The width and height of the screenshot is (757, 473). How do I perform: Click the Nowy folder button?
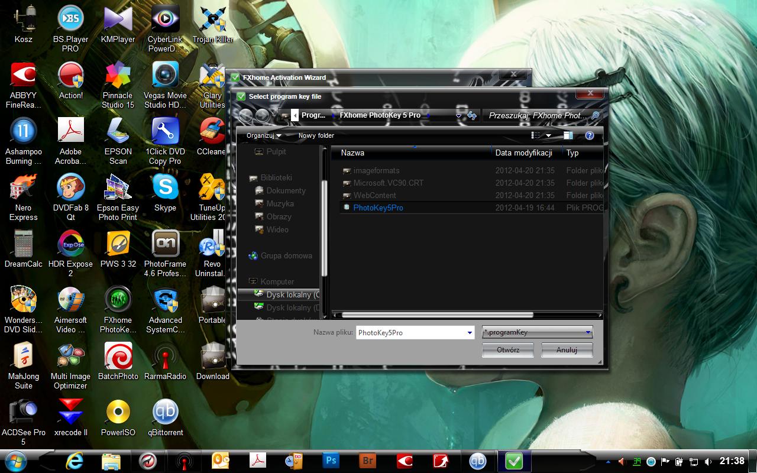(316, 135)
